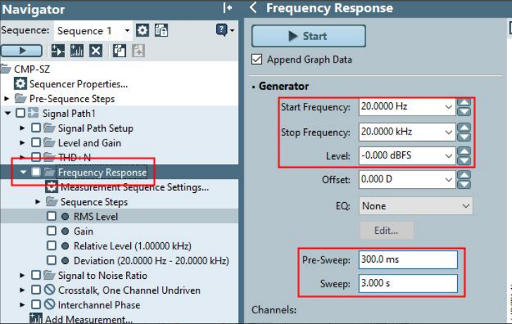This screenshot has height=324, width=512.
Task: Click the EQ Edit button
Action: click(387, 230)
